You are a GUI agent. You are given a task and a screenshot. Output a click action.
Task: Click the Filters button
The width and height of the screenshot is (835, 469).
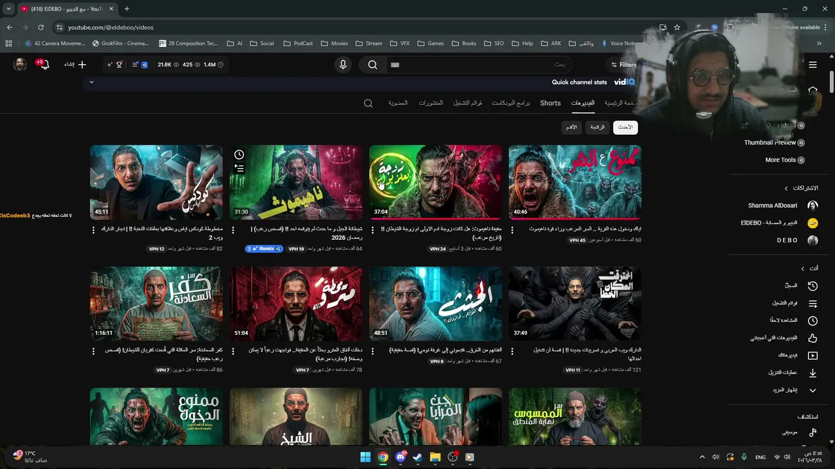(623, 64)
